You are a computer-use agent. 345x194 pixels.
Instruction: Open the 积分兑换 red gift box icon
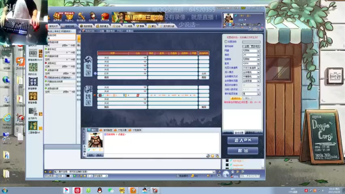[x=105, y=17]
